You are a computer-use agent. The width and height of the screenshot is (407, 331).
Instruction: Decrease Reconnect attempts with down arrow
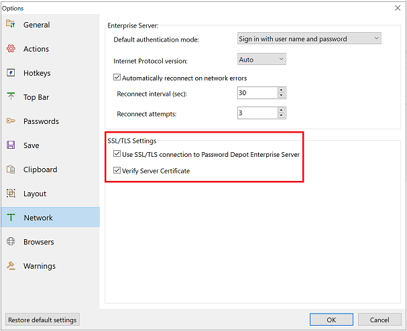click(x=282, y=115)
